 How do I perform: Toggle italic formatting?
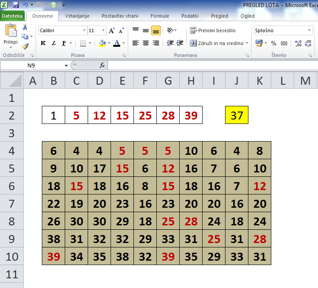click(54, 43)
